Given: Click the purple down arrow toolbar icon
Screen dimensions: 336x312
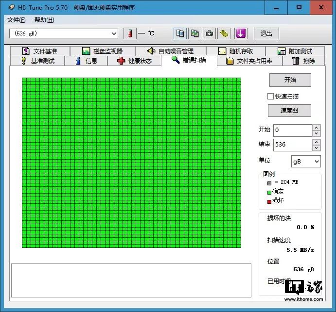Looking at the screenshot, I should [x=241, y=33].
